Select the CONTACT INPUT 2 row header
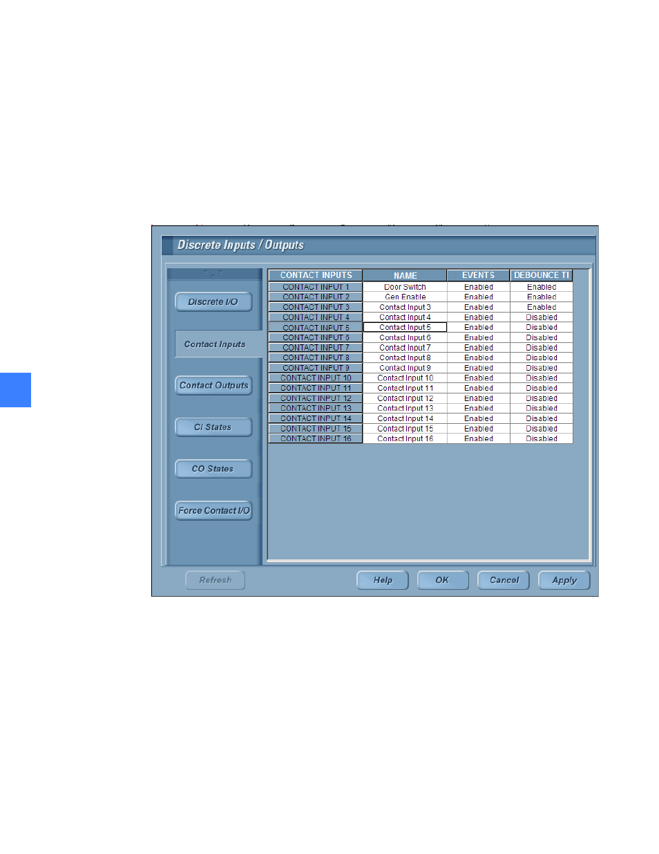659x854 pixels. (x=316, y=297)
